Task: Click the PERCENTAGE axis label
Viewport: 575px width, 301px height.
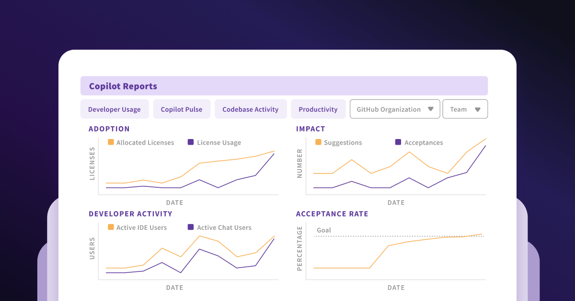Action: click(300, 248)
